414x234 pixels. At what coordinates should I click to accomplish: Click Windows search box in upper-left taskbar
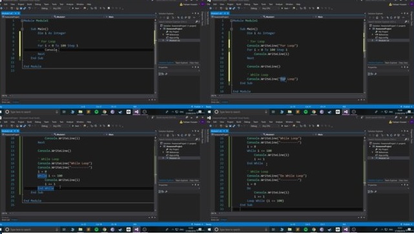click(32, 112)
